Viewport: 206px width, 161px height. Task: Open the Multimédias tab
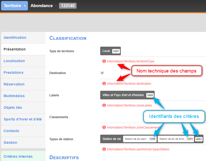tap(23, 96)
